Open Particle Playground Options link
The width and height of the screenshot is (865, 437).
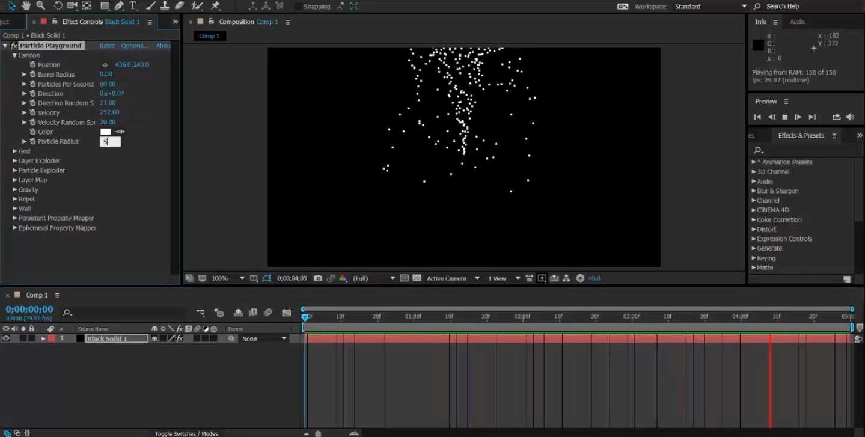coord(135,46)
